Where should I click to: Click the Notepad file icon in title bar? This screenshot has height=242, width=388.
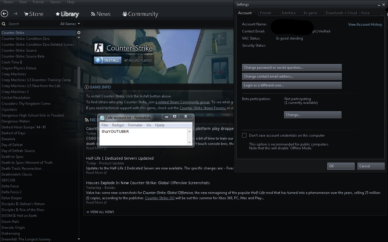pyautogui.click(x=102, y=117)
